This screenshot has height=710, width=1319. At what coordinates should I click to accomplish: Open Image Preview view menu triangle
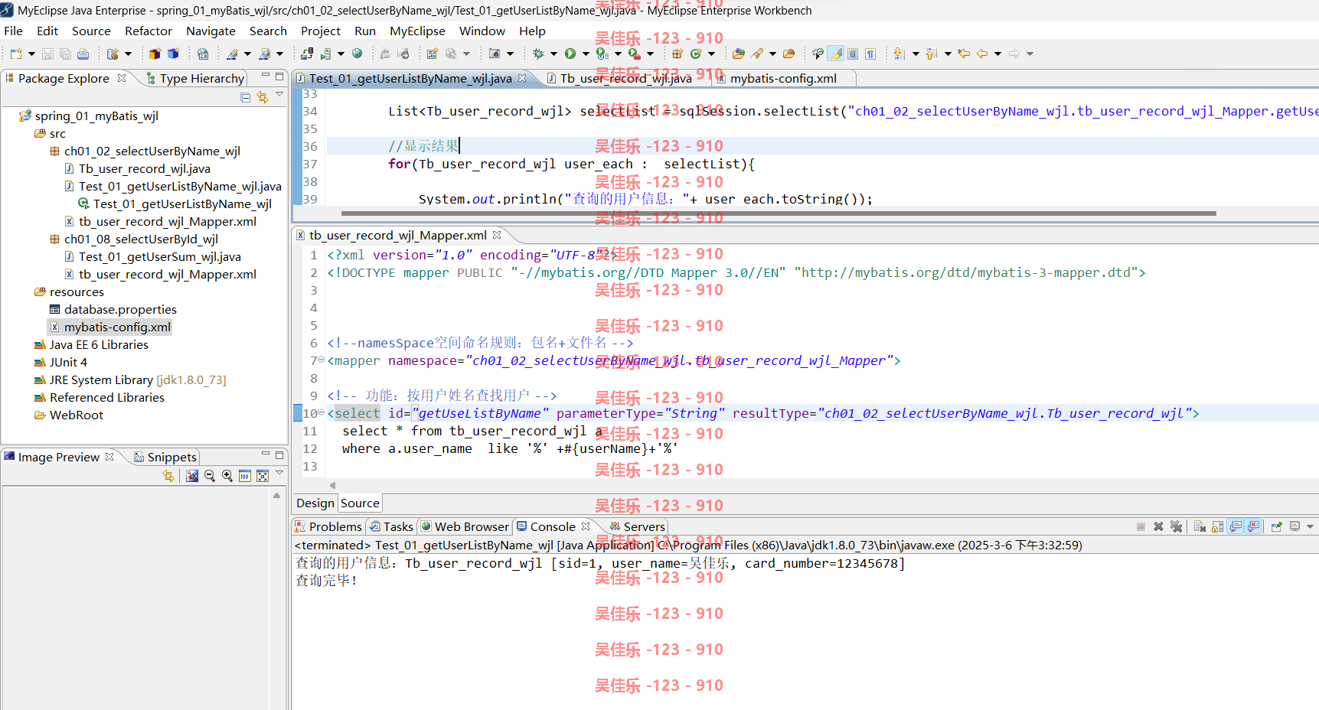279,473
